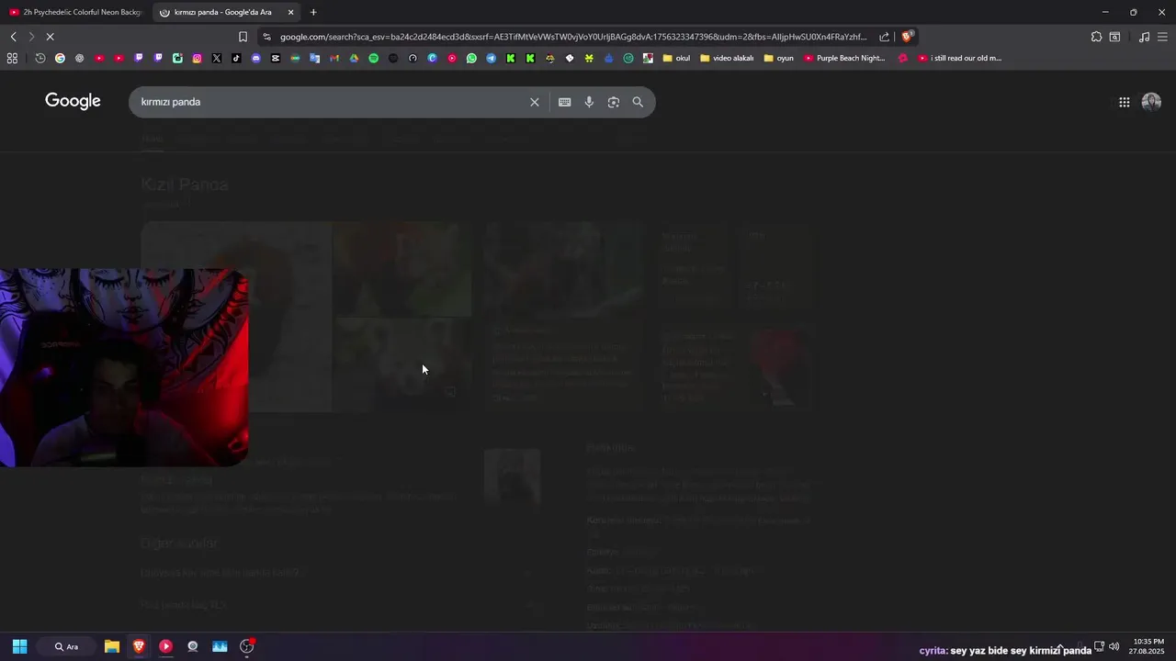Close the kırmızı panda tab

291,12
